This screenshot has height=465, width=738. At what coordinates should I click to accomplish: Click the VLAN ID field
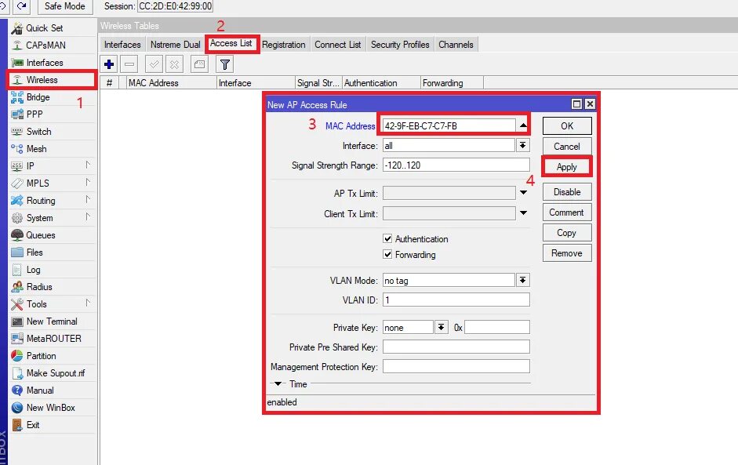pyautogui.click(x=456, y=300)
